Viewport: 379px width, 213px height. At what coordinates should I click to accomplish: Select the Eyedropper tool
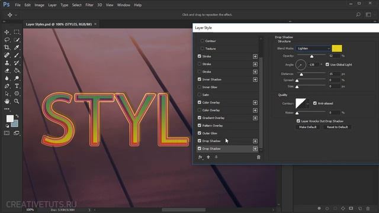pyautogui.click(x=17, y=47)
